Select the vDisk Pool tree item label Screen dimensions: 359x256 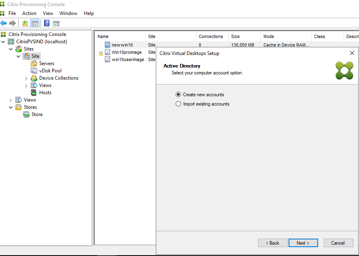click(x=50, y=71)
